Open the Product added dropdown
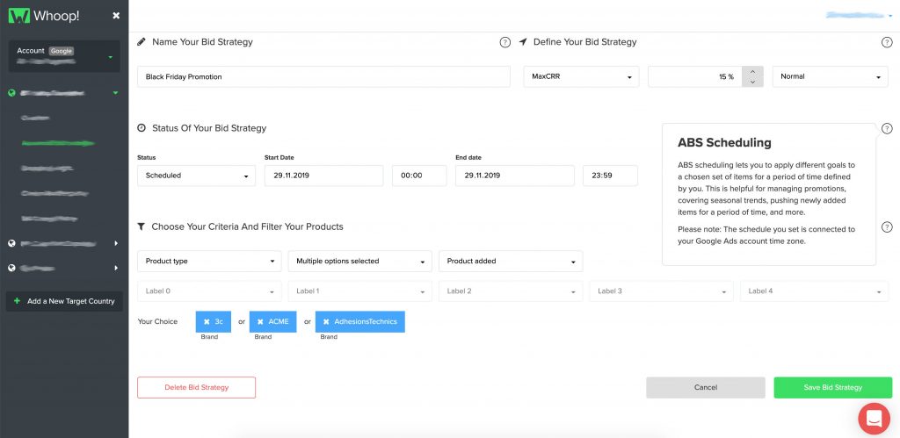Image resolution: width=900 pixels, height=438 pixels. click(x=511, y=261)
